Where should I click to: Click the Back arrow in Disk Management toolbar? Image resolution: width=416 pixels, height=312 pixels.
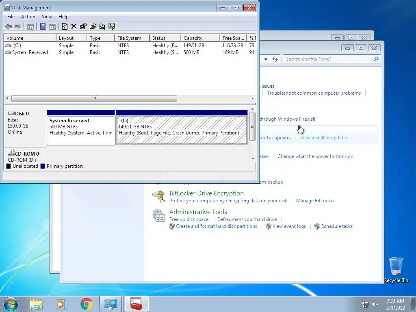coord(9,26)
